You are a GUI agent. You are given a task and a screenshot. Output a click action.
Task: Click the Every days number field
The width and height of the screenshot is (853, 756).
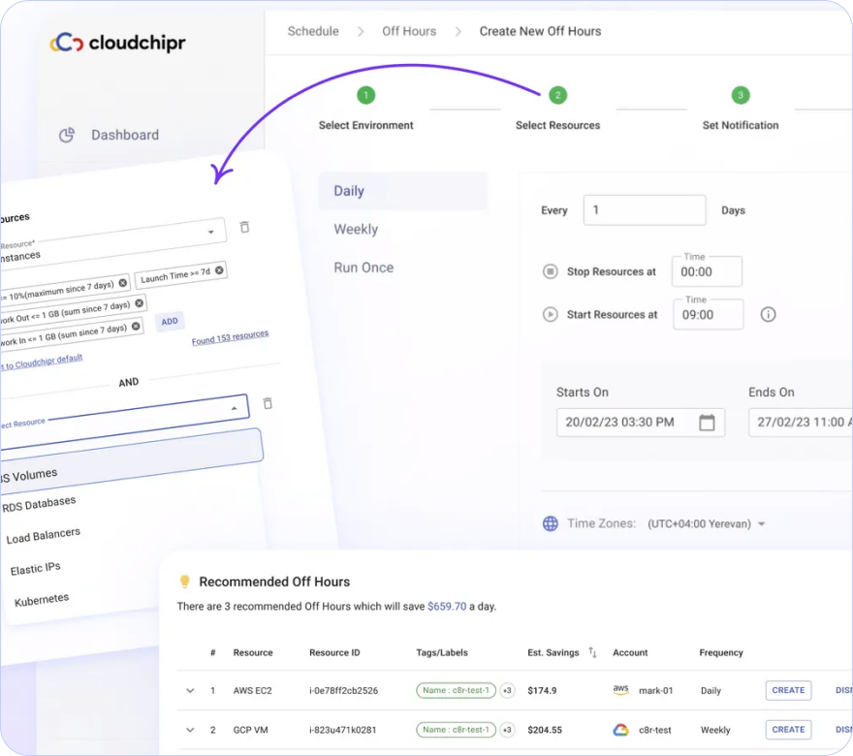(x=645, y=210)
